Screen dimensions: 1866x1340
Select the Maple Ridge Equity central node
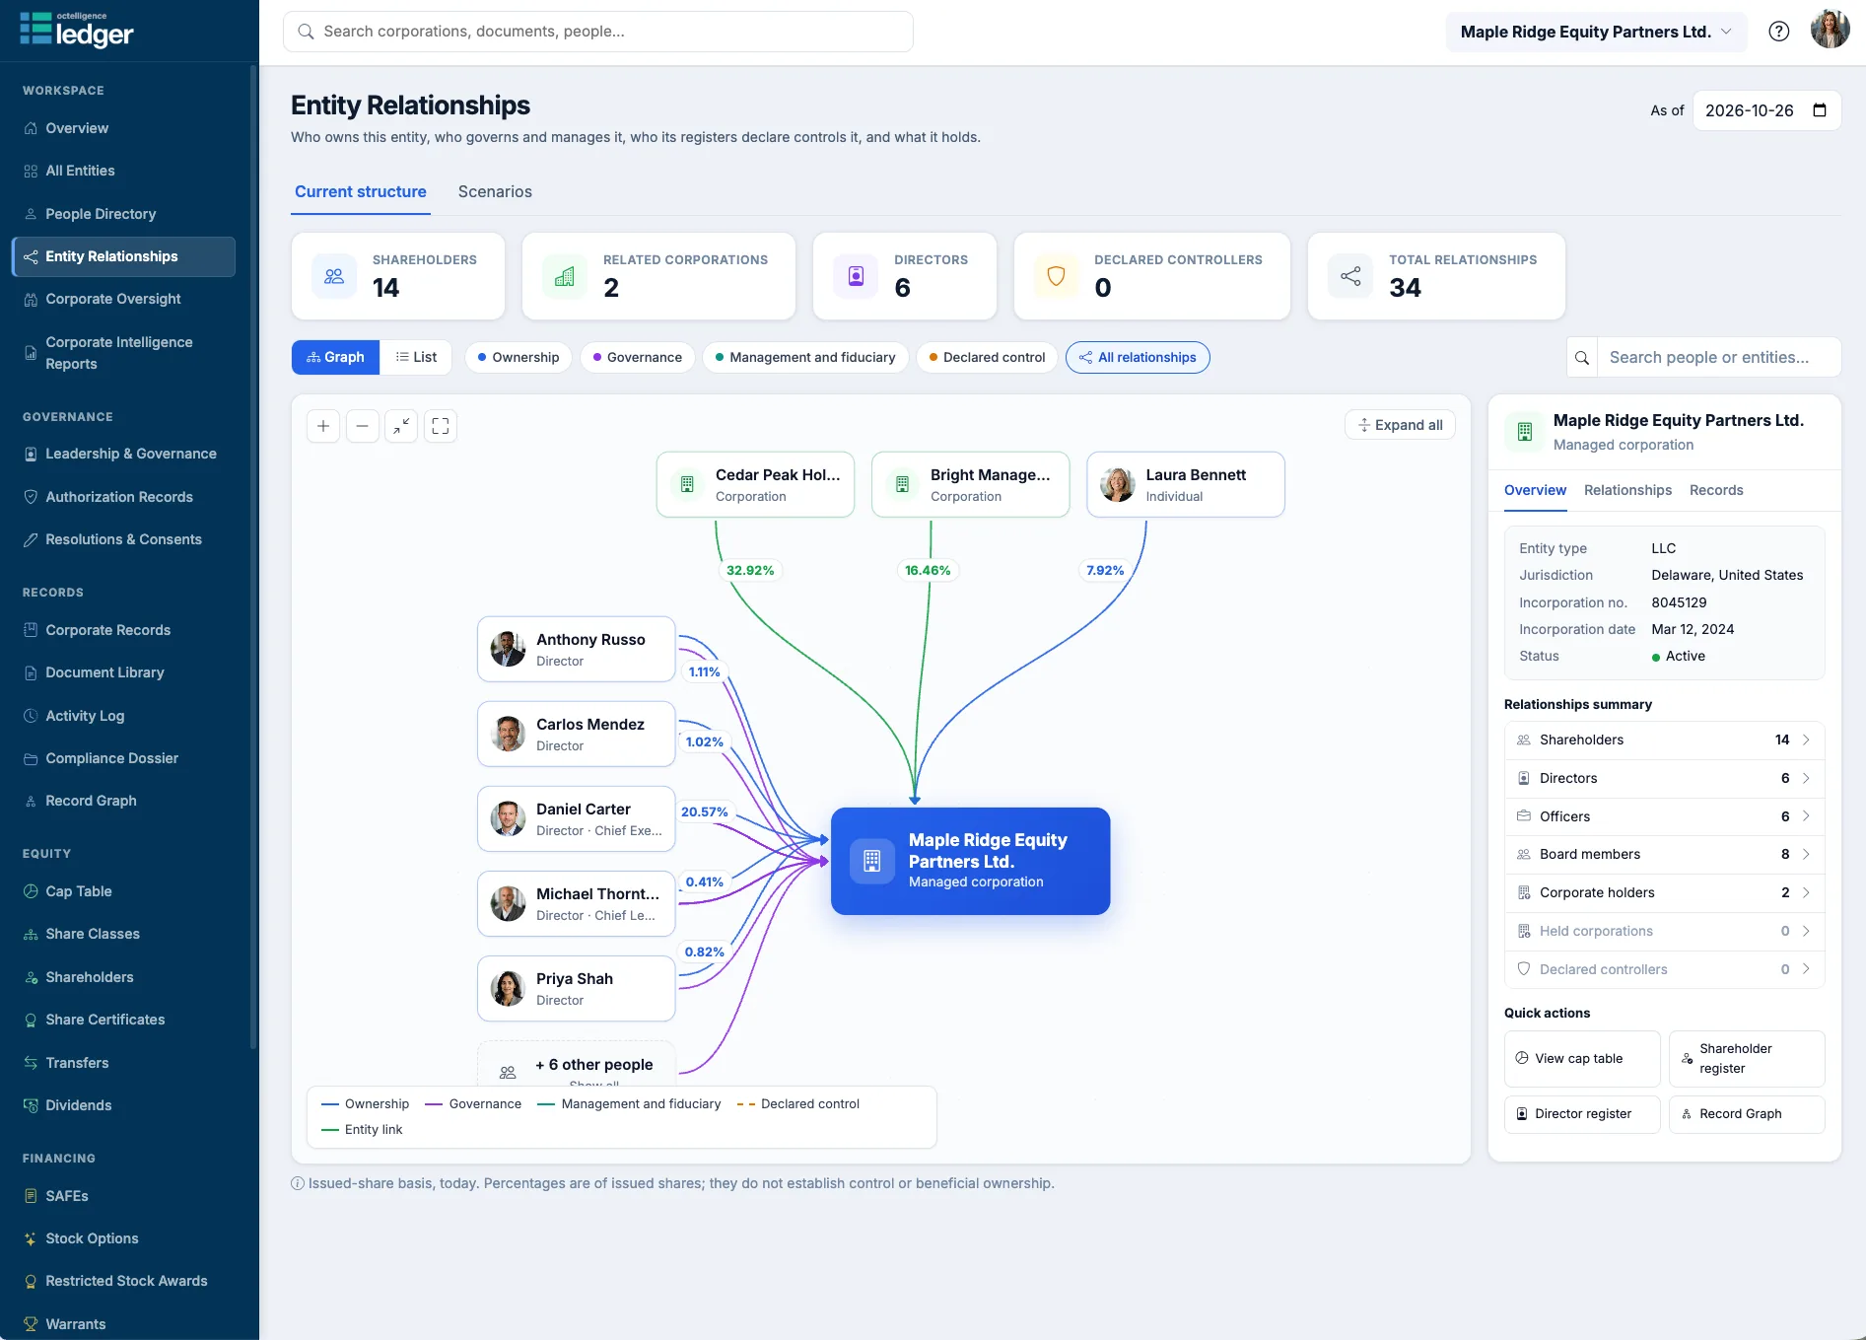point(970,861)
